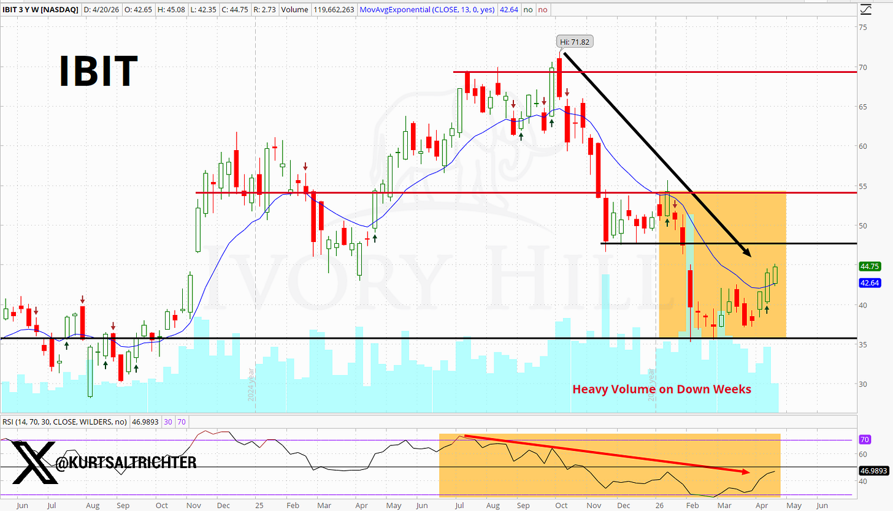Image resolution: width=893 pixels, height=511 pixels.
Task: Click the green 44.75 last-price tag
Action: (870, 267)
